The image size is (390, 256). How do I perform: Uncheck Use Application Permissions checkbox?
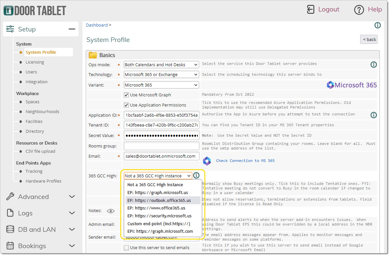[x=126, y=105]
